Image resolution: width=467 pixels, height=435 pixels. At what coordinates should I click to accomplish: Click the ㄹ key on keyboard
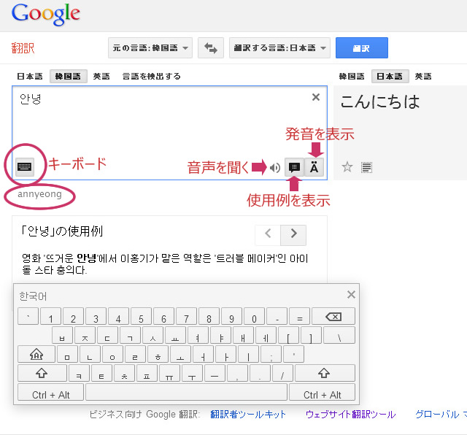[135, 354]
